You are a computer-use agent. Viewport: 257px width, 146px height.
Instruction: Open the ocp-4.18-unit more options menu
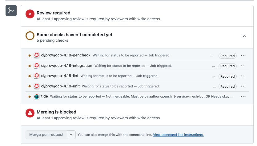[243, 86]
